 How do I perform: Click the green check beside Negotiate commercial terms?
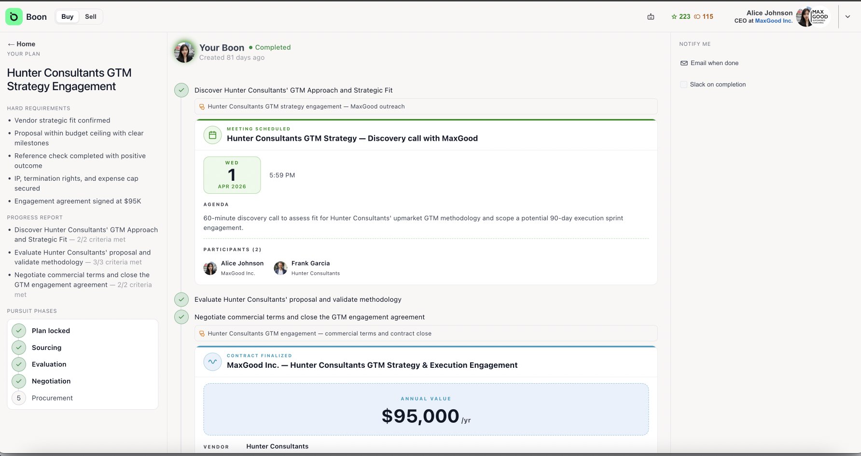(x=181, y=317)
